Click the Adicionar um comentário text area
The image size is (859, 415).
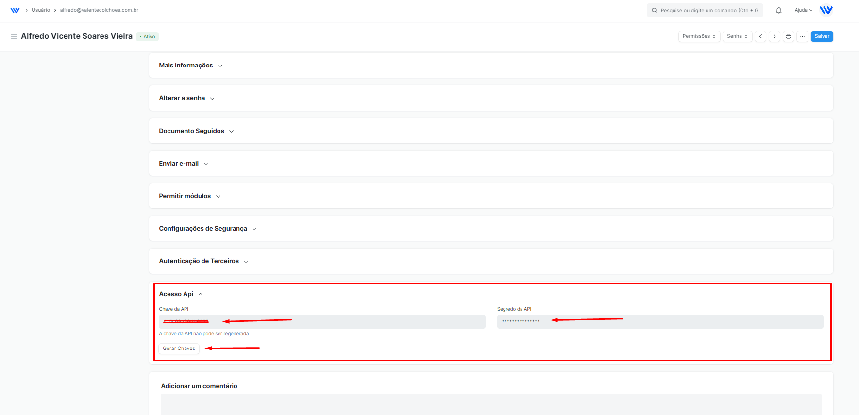tap(490, 404)
